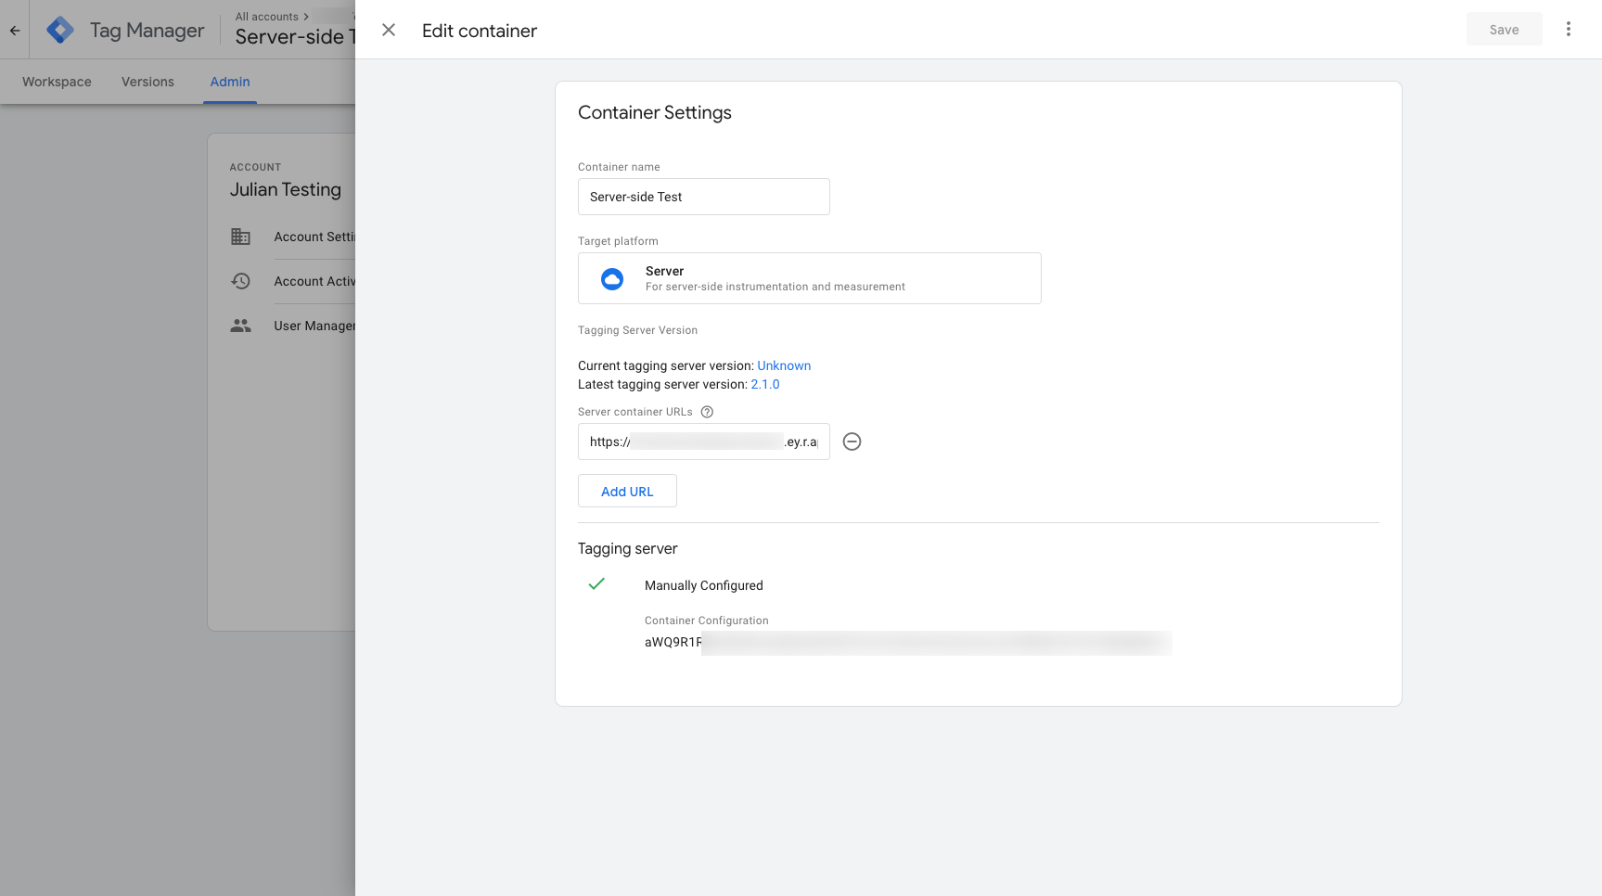Open Account Activity via the clock icon

pyautogui.click(x=240, y=281)
